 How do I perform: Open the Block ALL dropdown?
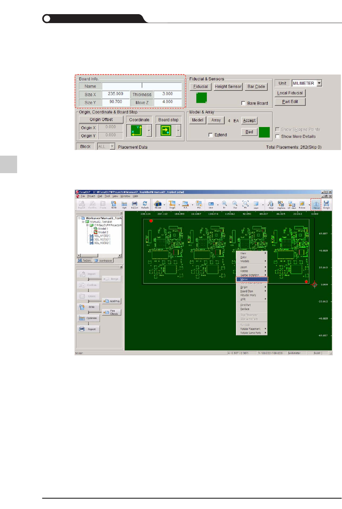pyautogui.click(x=112, y=147)
